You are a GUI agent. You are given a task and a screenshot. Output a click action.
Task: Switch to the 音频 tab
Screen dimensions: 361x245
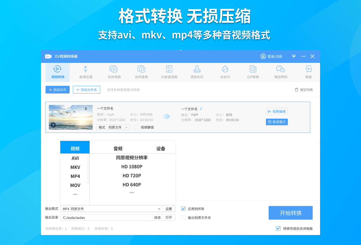[118, 149]
